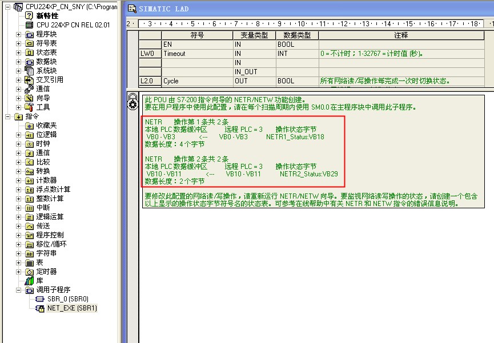The image size is (494, 343).
Task: Select the 程序块 program block icon
Action: [29, 34]
